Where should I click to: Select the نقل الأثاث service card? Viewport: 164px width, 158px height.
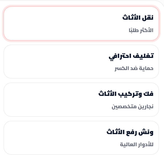(81, 23)
